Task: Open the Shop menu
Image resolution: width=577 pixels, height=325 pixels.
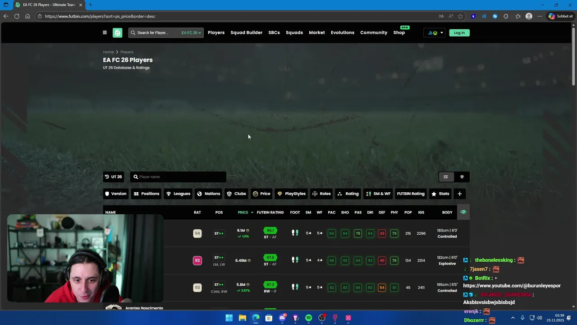Action: (399, 32)
